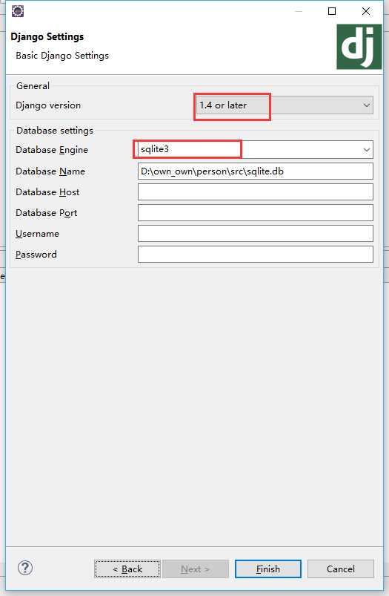389x596 pixels.
Task: Expand the Django version dropdown arrow
Action: click(366, 105)
